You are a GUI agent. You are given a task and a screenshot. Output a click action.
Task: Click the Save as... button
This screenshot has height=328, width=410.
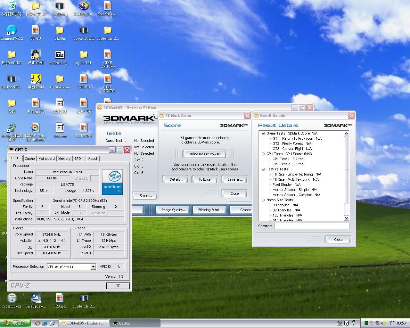click(235, 179)
